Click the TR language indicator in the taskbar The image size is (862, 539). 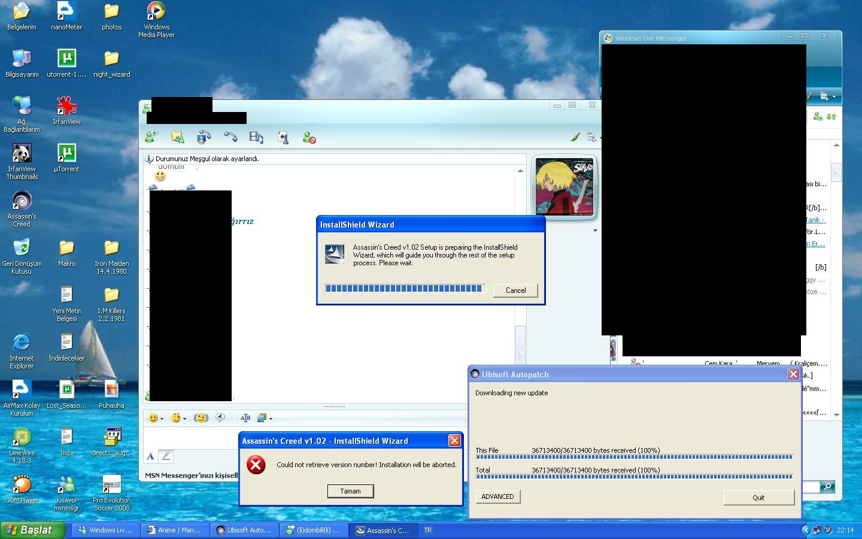click(428, 530)
